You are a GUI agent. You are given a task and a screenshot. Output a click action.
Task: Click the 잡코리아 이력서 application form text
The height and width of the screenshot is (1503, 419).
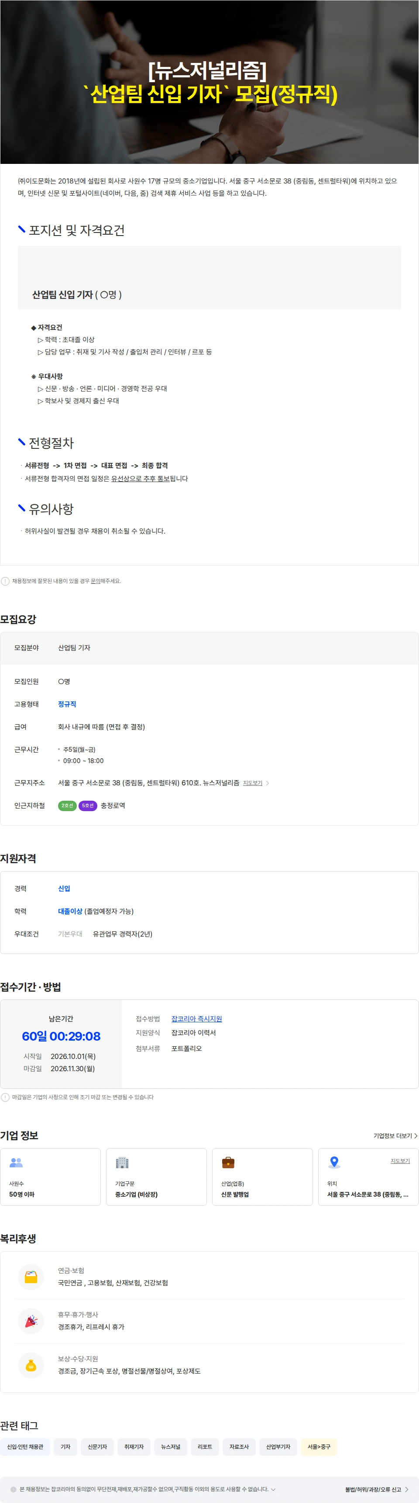pyautogui.click(x=193, y=1032)
